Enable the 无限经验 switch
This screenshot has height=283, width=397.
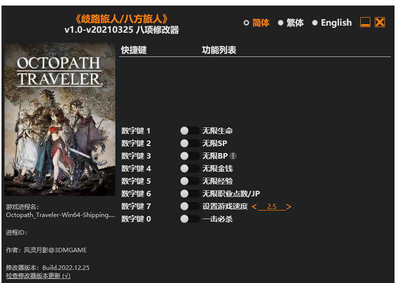point(190,181)
